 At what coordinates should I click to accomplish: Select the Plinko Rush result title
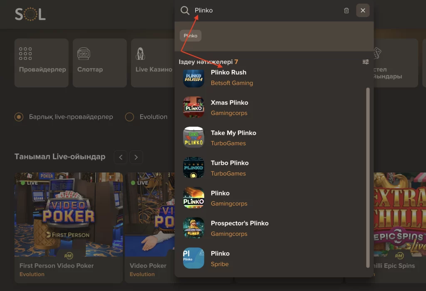[x=228, y=72]
